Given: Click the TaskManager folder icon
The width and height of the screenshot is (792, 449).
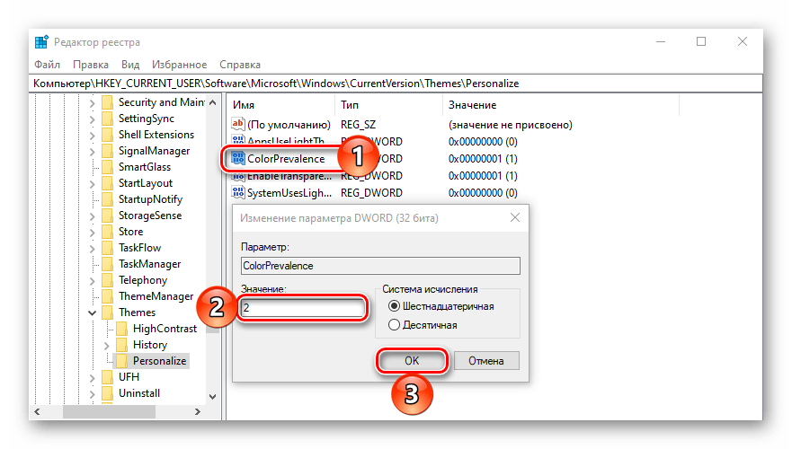Looking at the screenshot, I should [107, 264].
